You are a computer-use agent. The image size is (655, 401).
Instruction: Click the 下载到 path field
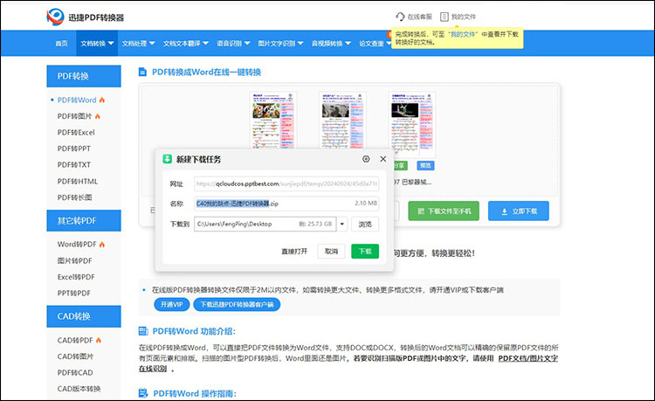[265, 224]
